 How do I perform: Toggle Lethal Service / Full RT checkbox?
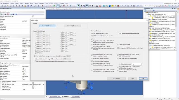tap(118, 44)
